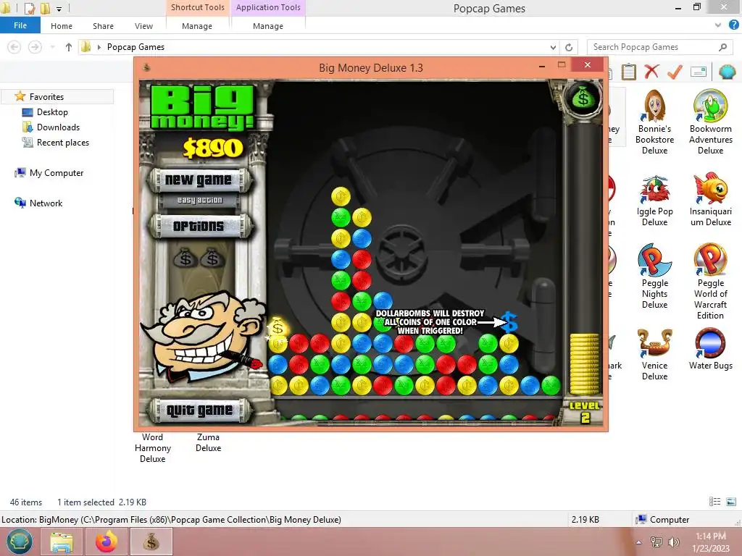This screenshot has height=556, width=742.
Task: Click the blue dollarbomb coin
Action: pos(509,322)
